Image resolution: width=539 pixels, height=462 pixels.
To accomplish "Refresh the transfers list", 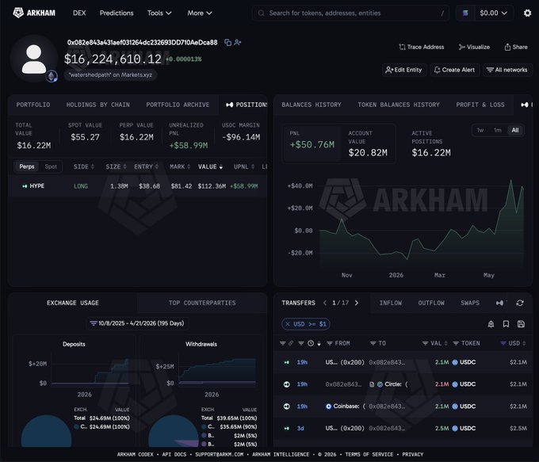I will click(x=520, y=303).
